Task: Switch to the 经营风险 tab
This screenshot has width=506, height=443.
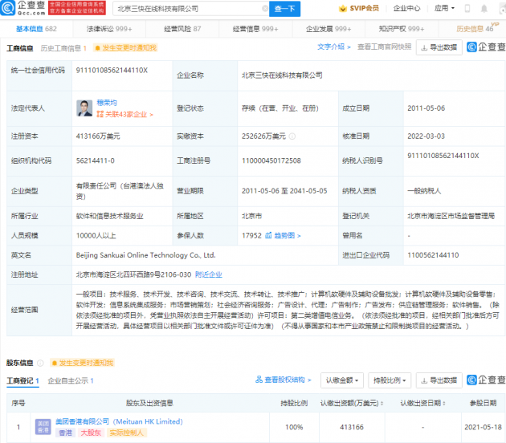Action: (x=182, y=29)
